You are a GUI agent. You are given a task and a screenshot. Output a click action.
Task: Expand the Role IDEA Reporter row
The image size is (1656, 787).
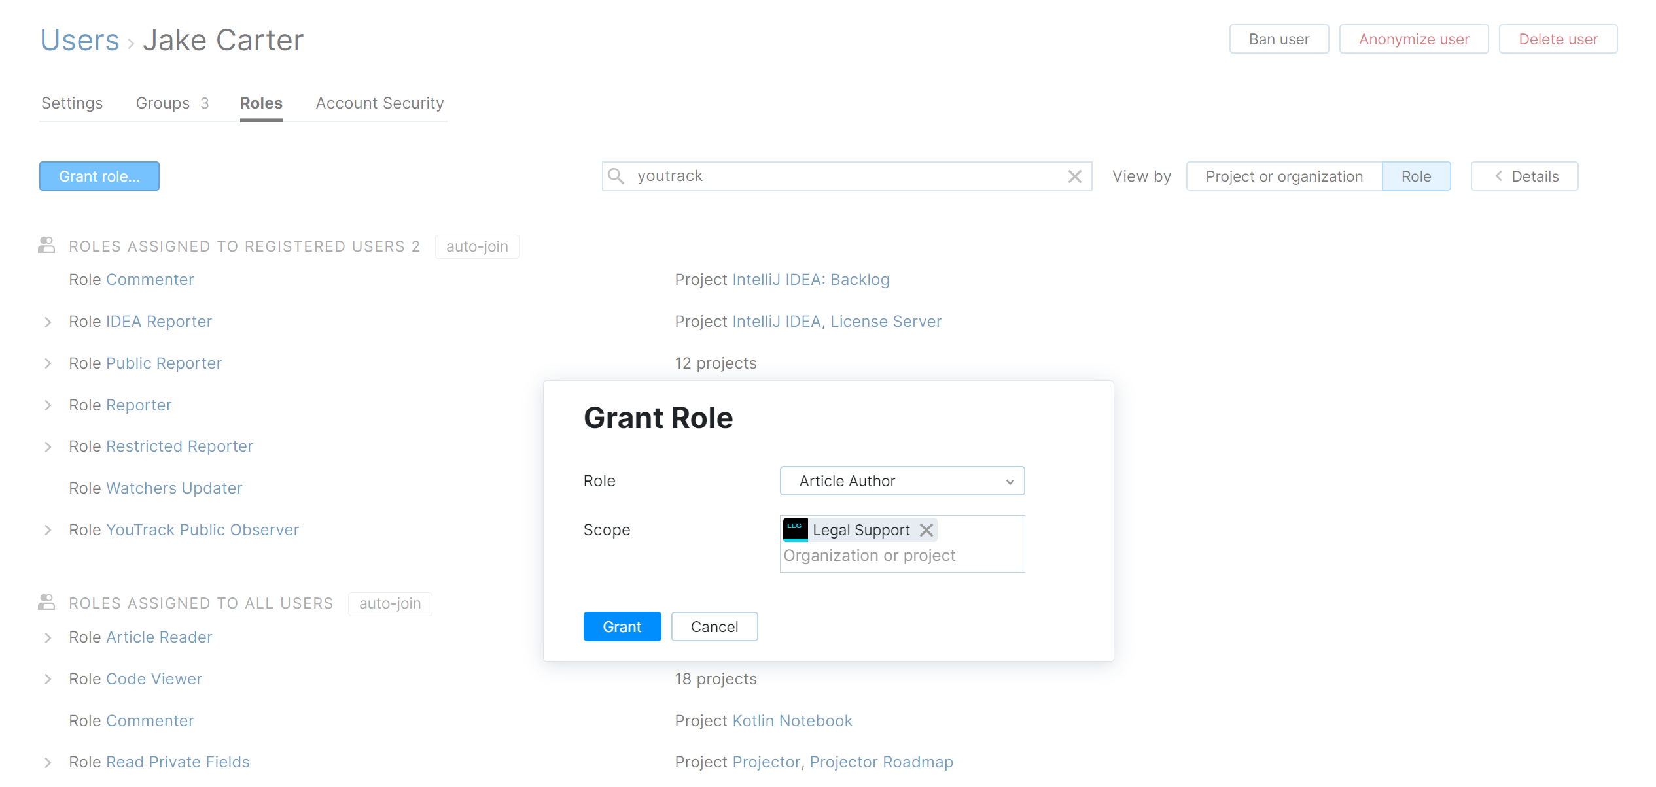[x=48, y=322]
